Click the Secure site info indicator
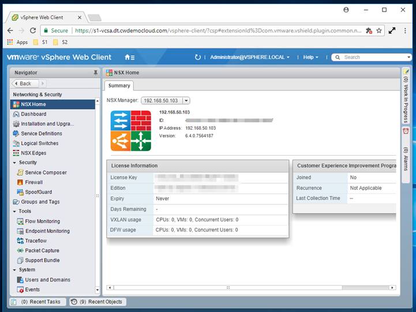This screenshot has height=312, width=416. click(56, 31)
